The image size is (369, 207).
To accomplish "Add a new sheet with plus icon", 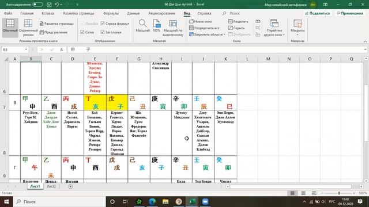I will (70, 186).
